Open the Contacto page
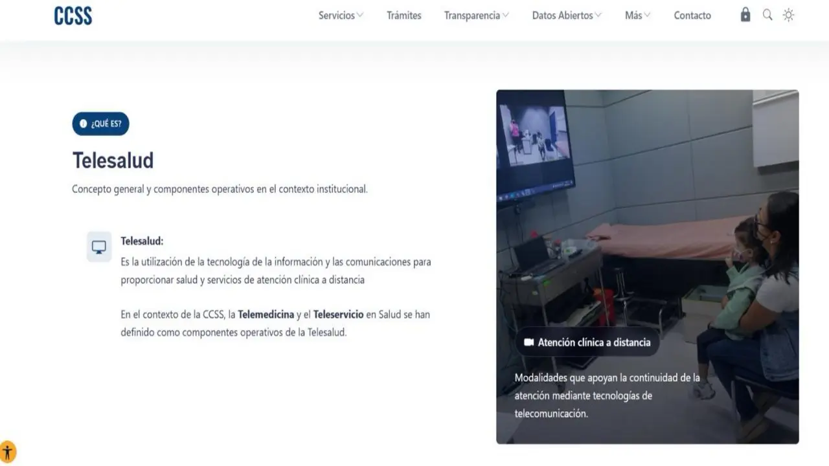 (692, 16)
